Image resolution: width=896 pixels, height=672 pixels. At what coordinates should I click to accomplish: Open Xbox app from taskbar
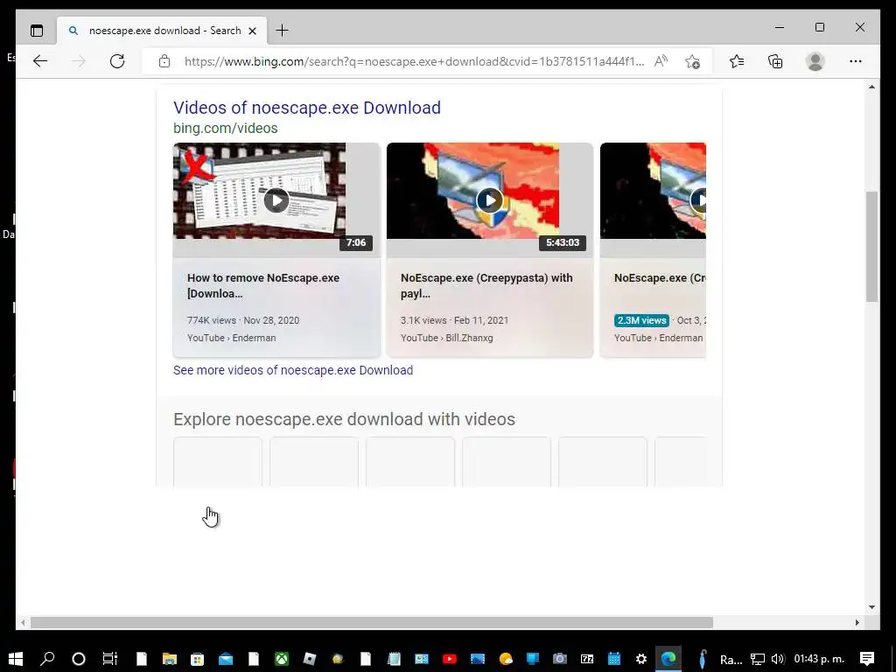(282, 659)
